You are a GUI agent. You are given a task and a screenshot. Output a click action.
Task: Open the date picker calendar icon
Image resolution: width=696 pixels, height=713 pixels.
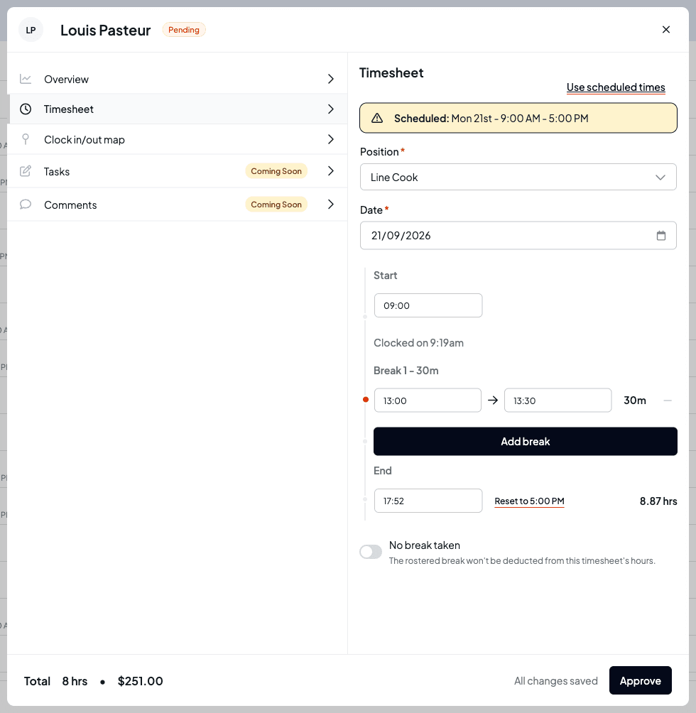click(x=661, y=236)
